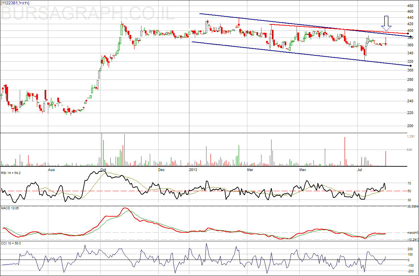The width and height of the screenshot is (419, 276).
Task: Select the May label on the time axis
Action: pyautogui.click(x=303, y=170)
